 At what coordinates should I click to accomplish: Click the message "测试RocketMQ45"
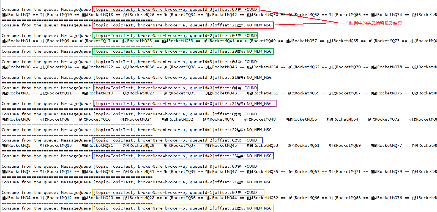[221, 145]
